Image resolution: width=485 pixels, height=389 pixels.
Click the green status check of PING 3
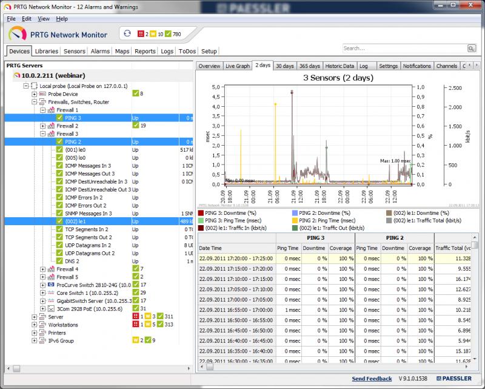59,118
